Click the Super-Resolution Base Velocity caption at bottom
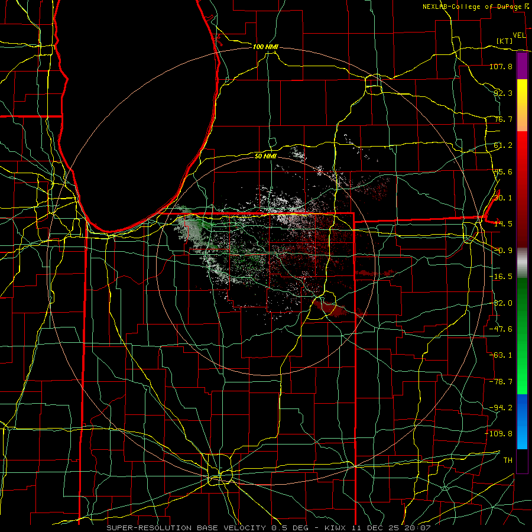Image resolution: width=532 pixels, height=532 pixels. point(269,528)
